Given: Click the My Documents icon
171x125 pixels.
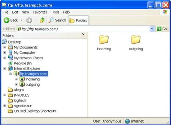Looking at the screenshot, I should (10, 47).
